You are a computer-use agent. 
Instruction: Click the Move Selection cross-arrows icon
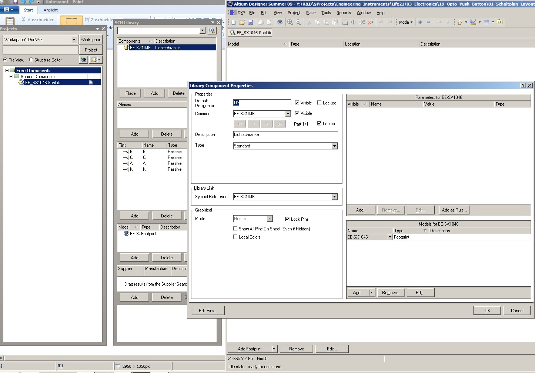[x=353, y=22]
